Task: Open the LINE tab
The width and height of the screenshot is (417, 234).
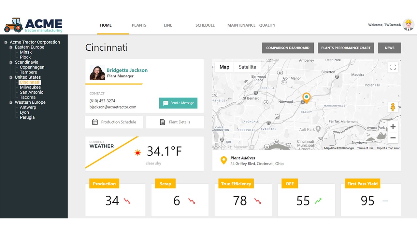Action: (168, 25)
